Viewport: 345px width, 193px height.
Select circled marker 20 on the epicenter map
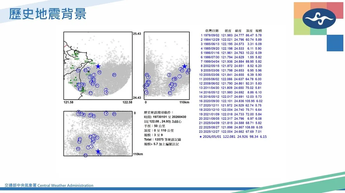(x=114, y=75)
